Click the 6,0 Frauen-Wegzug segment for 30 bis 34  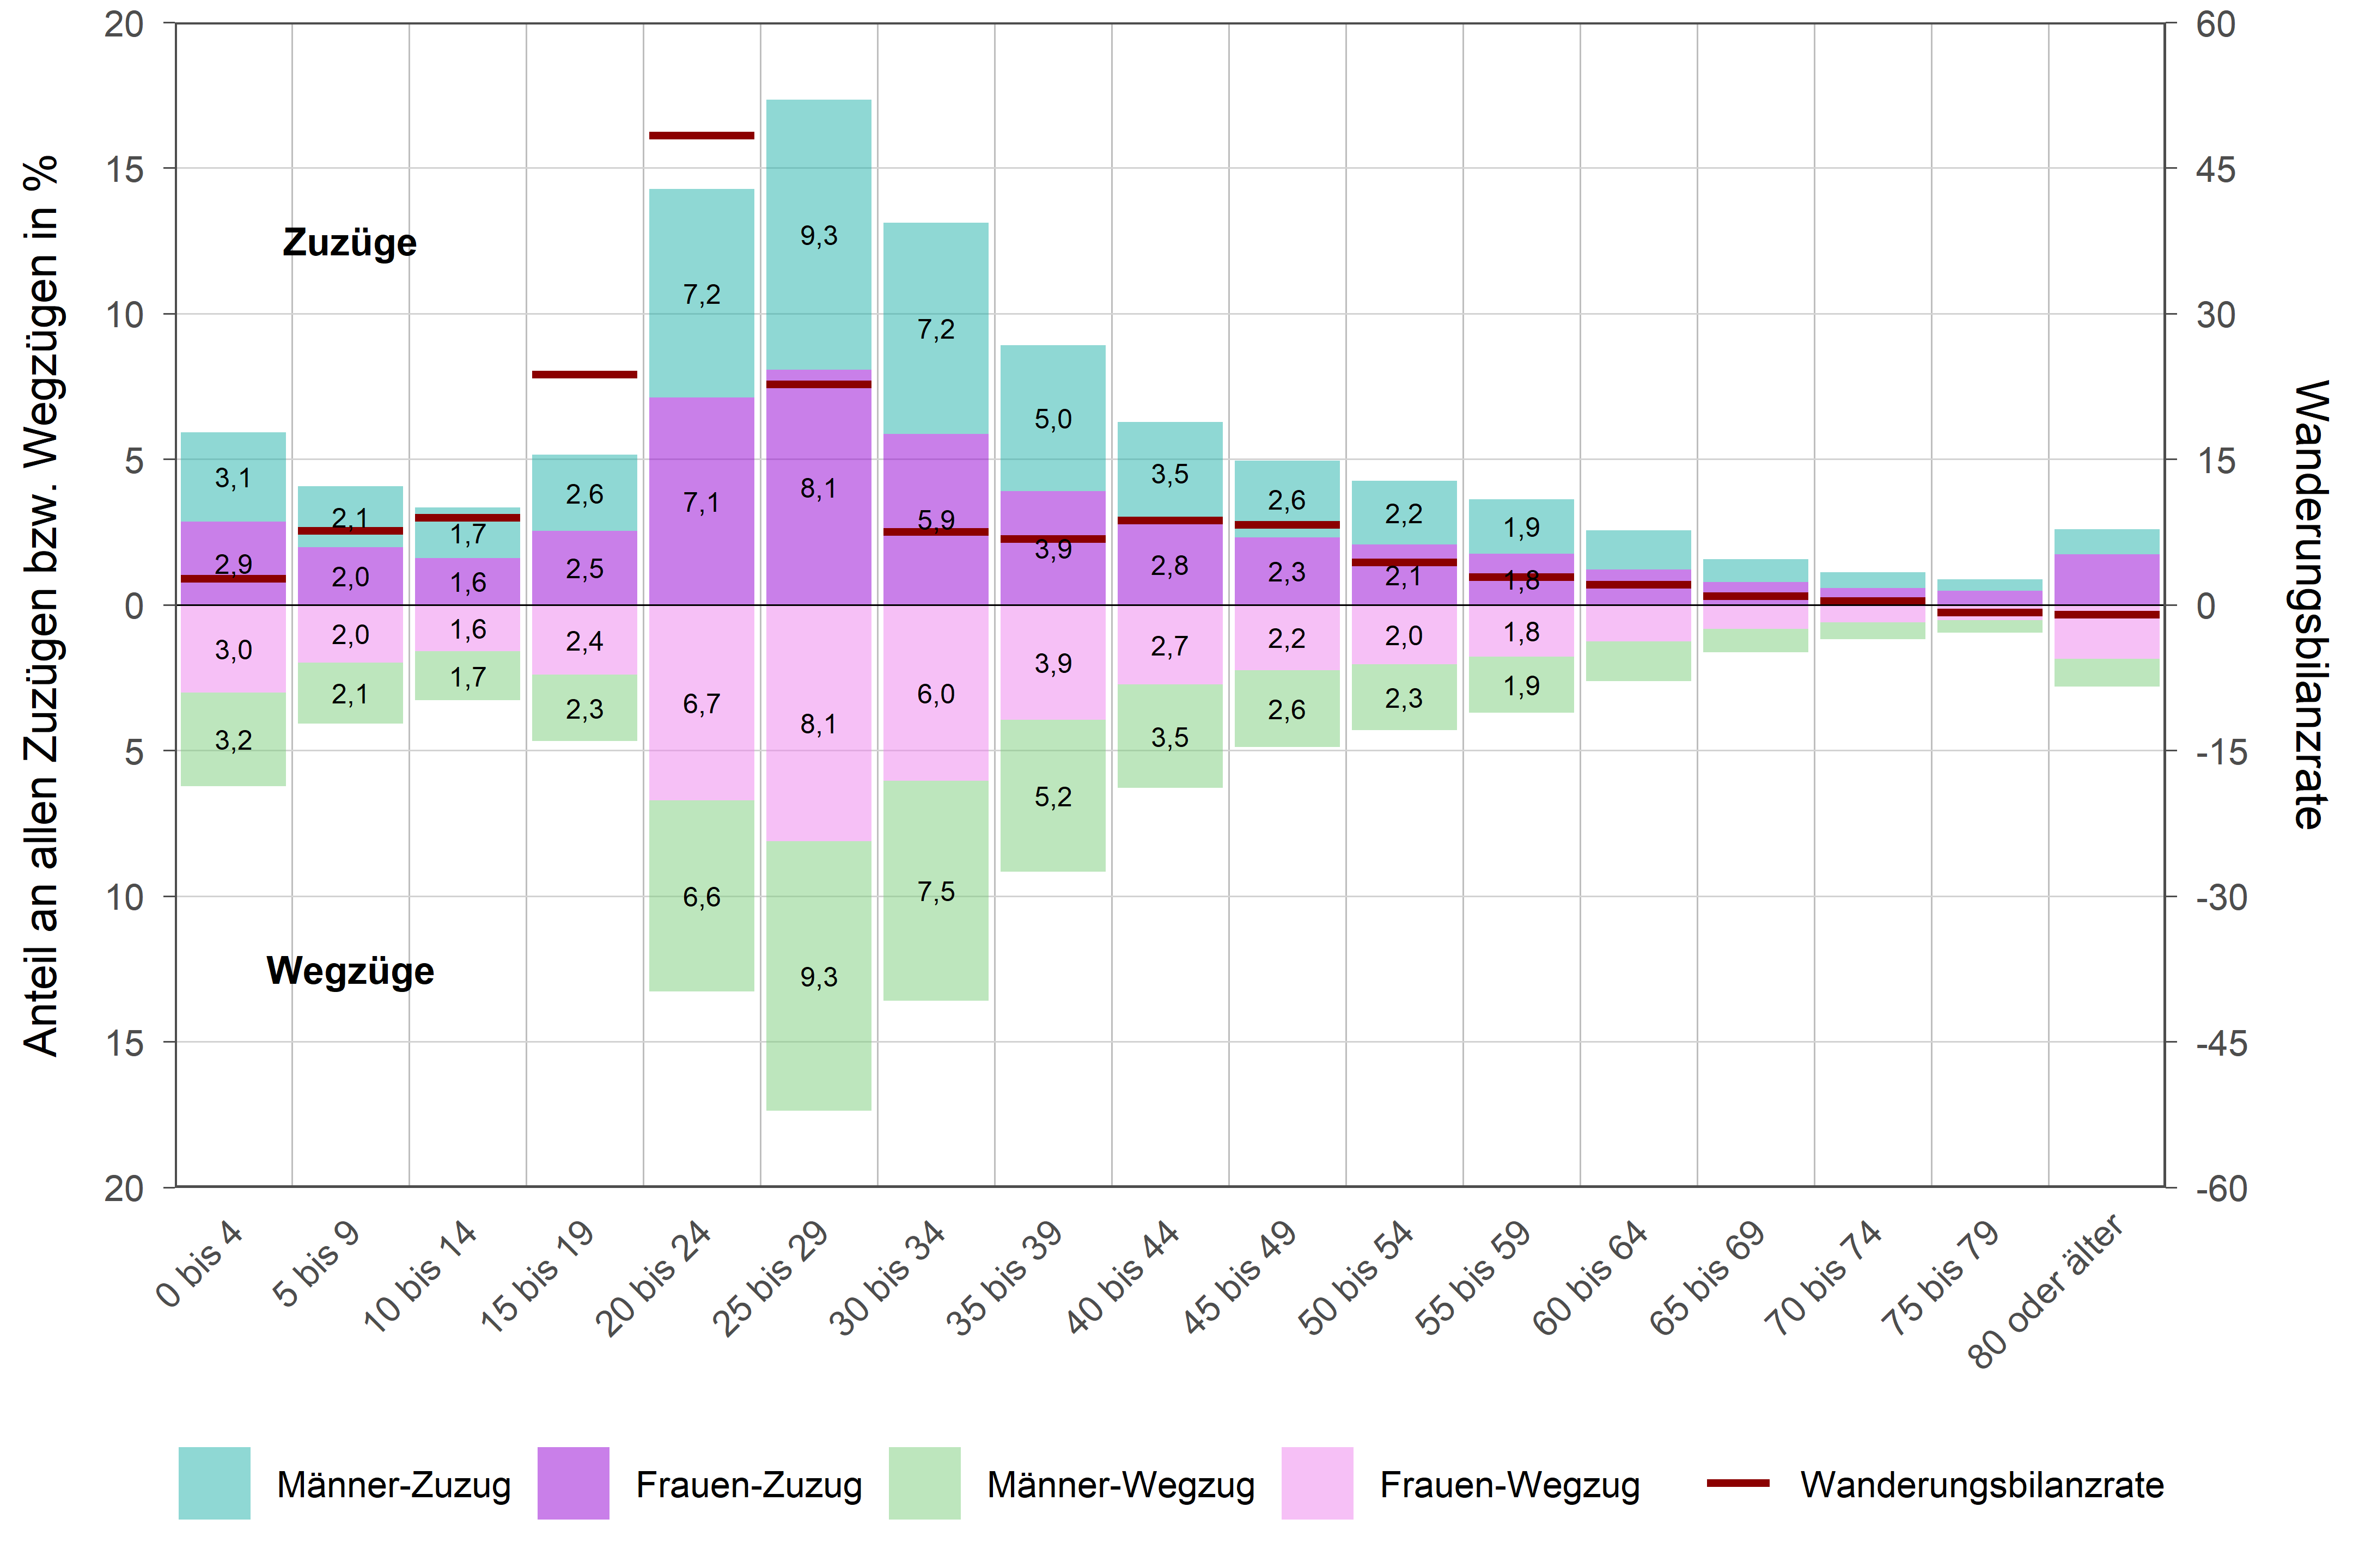(x=935, y=693)
